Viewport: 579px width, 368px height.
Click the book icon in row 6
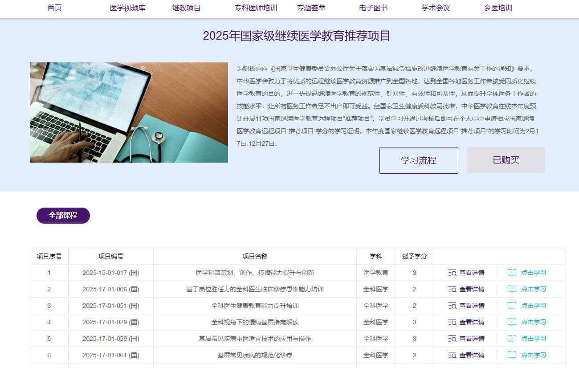(x=512, y=355)
